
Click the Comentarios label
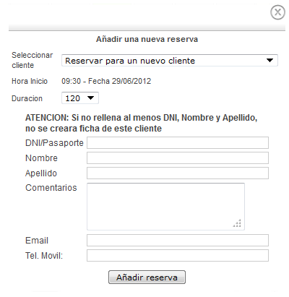pos(51,188)
